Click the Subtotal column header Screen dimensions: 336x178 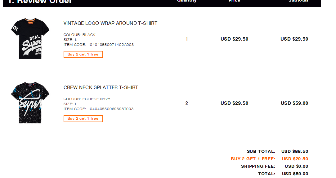click(x=298, y=1)
